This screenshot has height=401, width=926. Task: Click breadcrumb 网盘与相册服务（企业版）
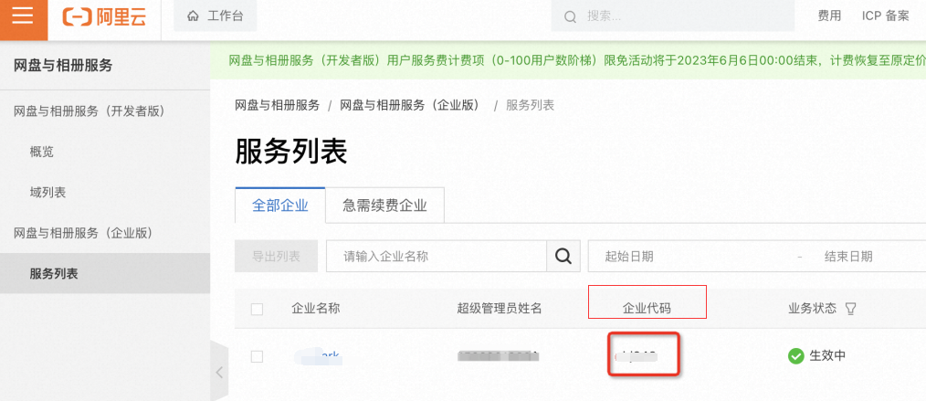pyautogui.click(x=412, y=106)
